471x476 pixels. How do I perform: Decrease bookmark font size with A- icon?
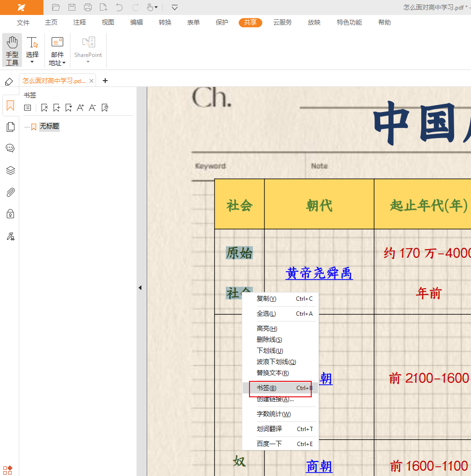[x=93, y=108]
